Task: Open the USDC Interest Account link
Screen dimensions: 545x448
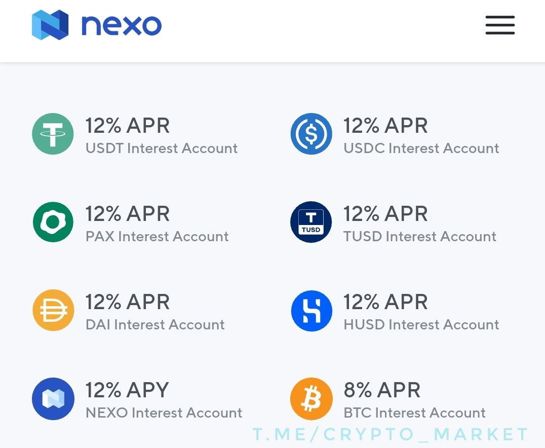Action: click(x=421, y=148)
